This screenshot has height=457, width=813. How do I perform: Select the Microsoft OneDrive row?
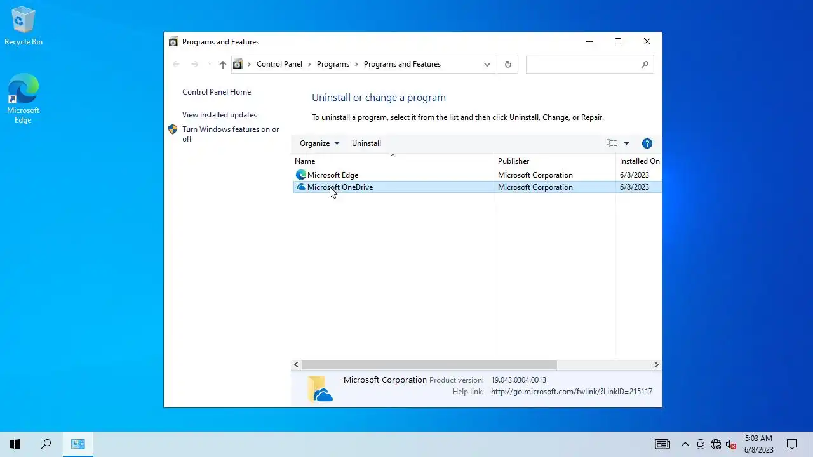pos(477,187)
